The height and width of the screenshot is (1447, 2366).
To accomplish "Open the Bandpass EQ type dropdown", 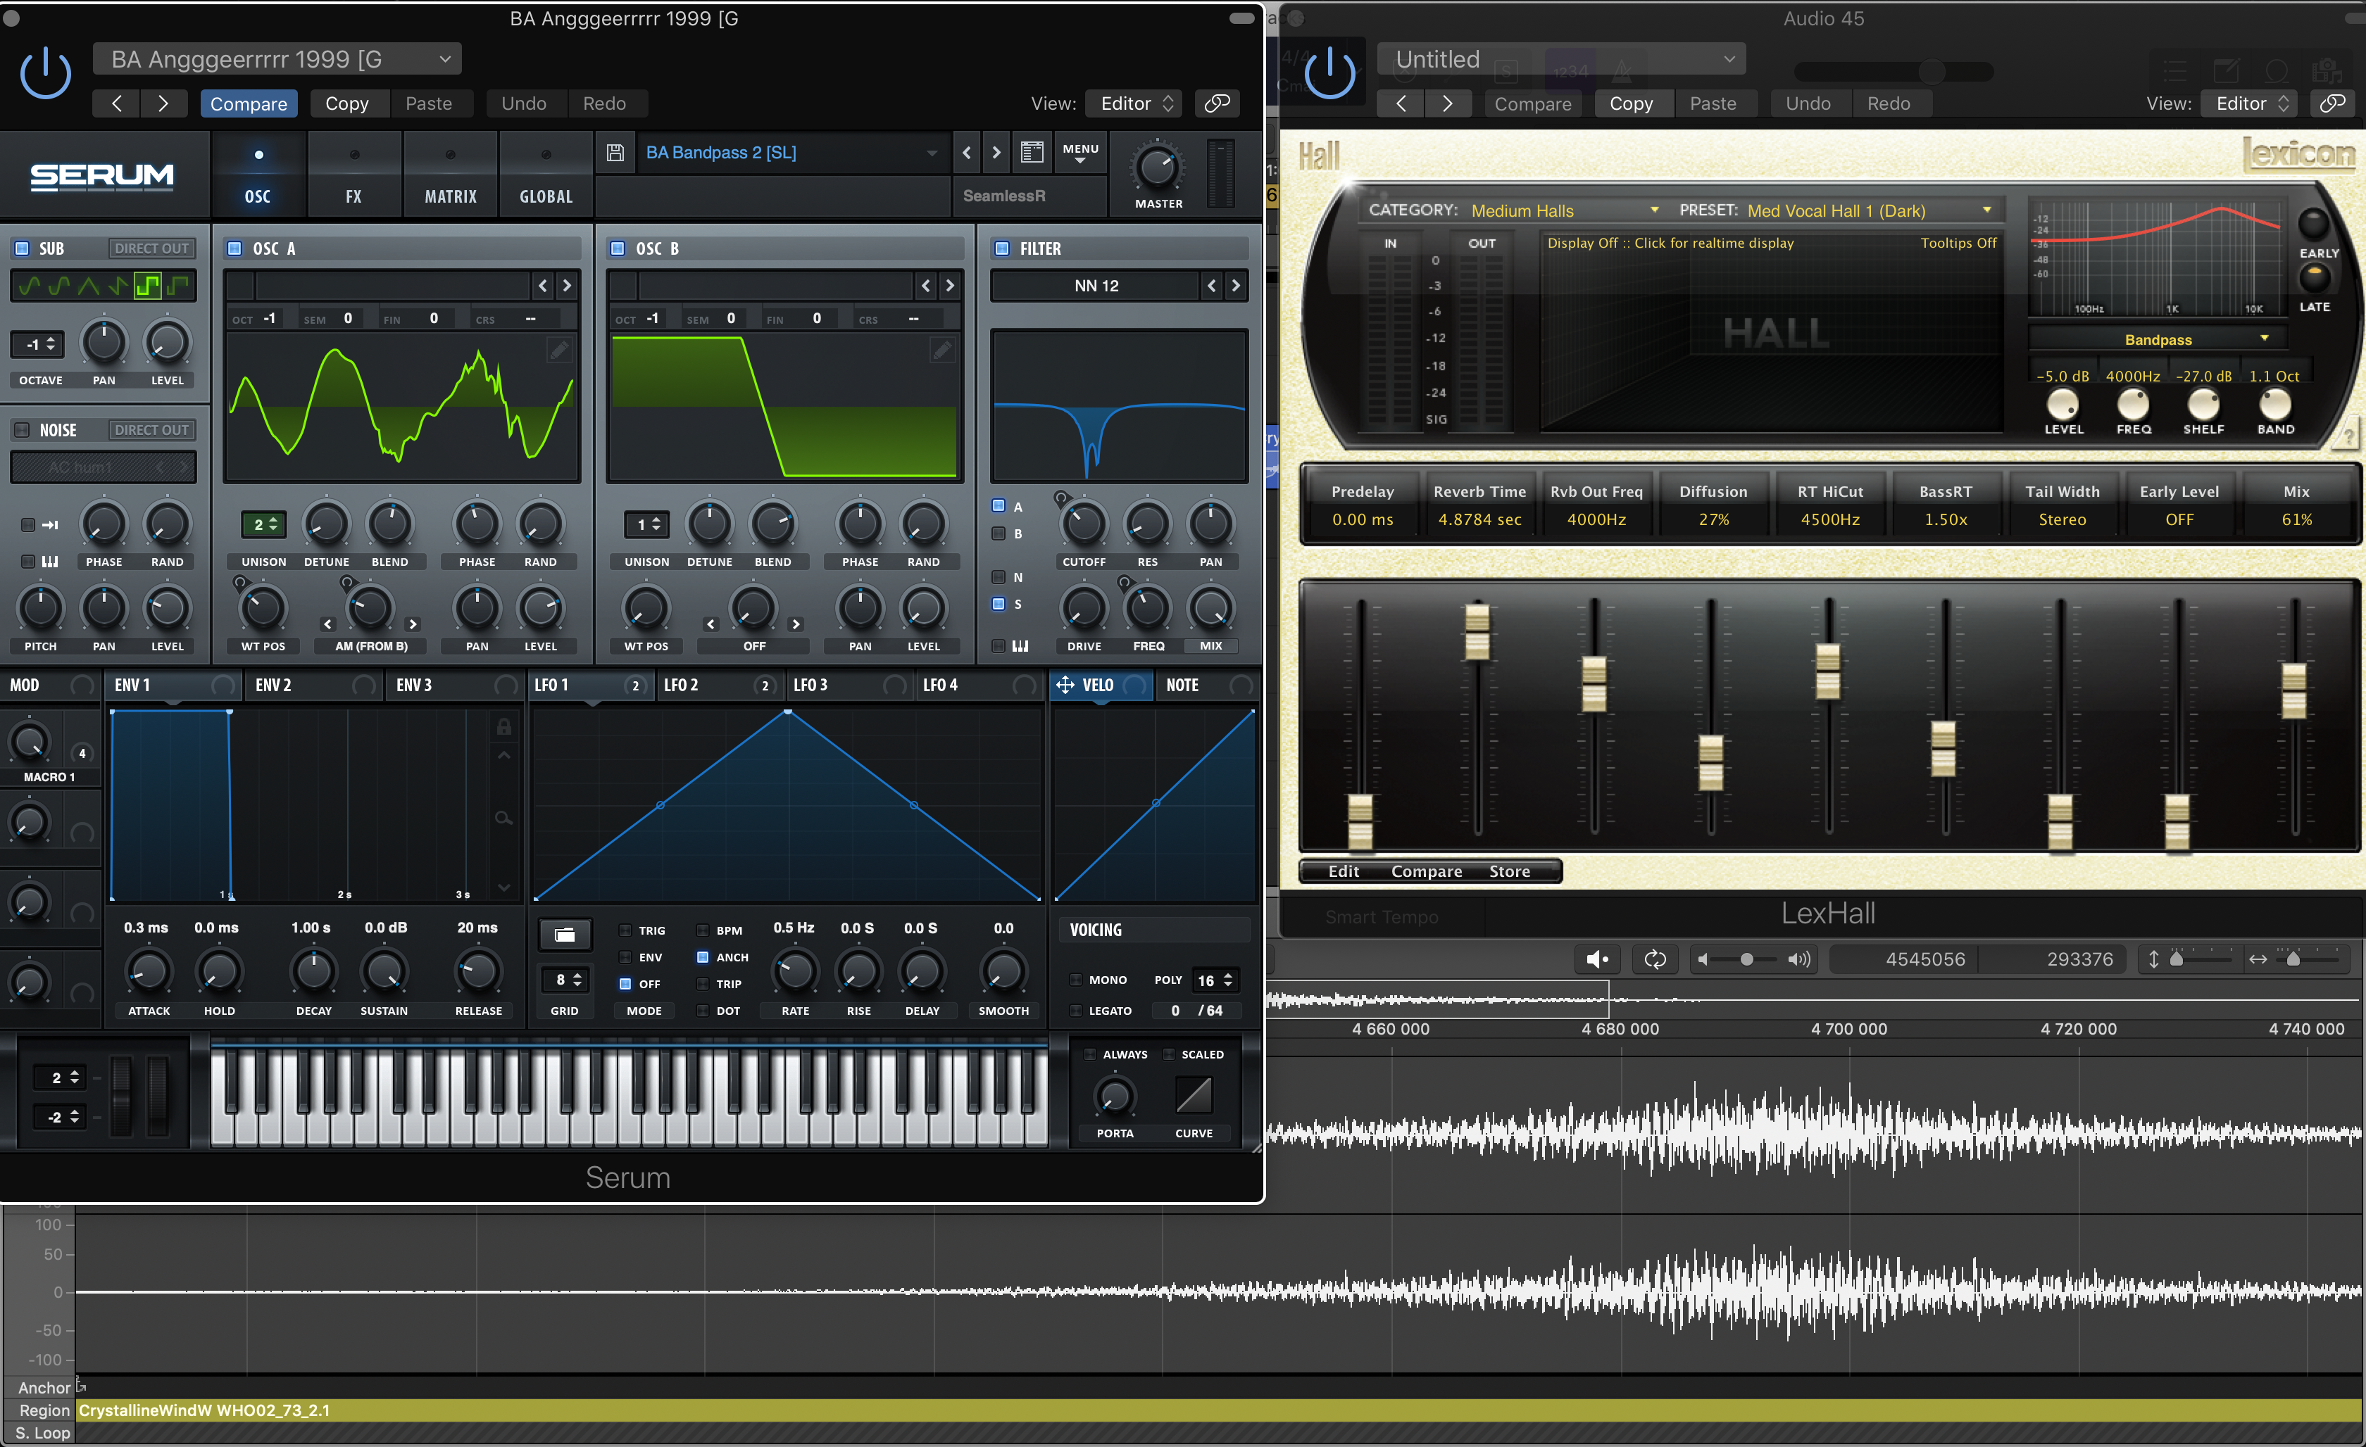I will pyautogui.click(x=2157, y=340).
